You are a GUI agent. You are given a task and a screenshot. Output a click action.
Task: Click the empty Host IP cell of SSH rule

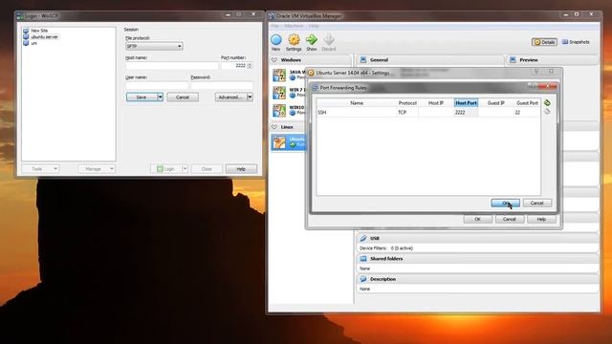pos(436,113)
